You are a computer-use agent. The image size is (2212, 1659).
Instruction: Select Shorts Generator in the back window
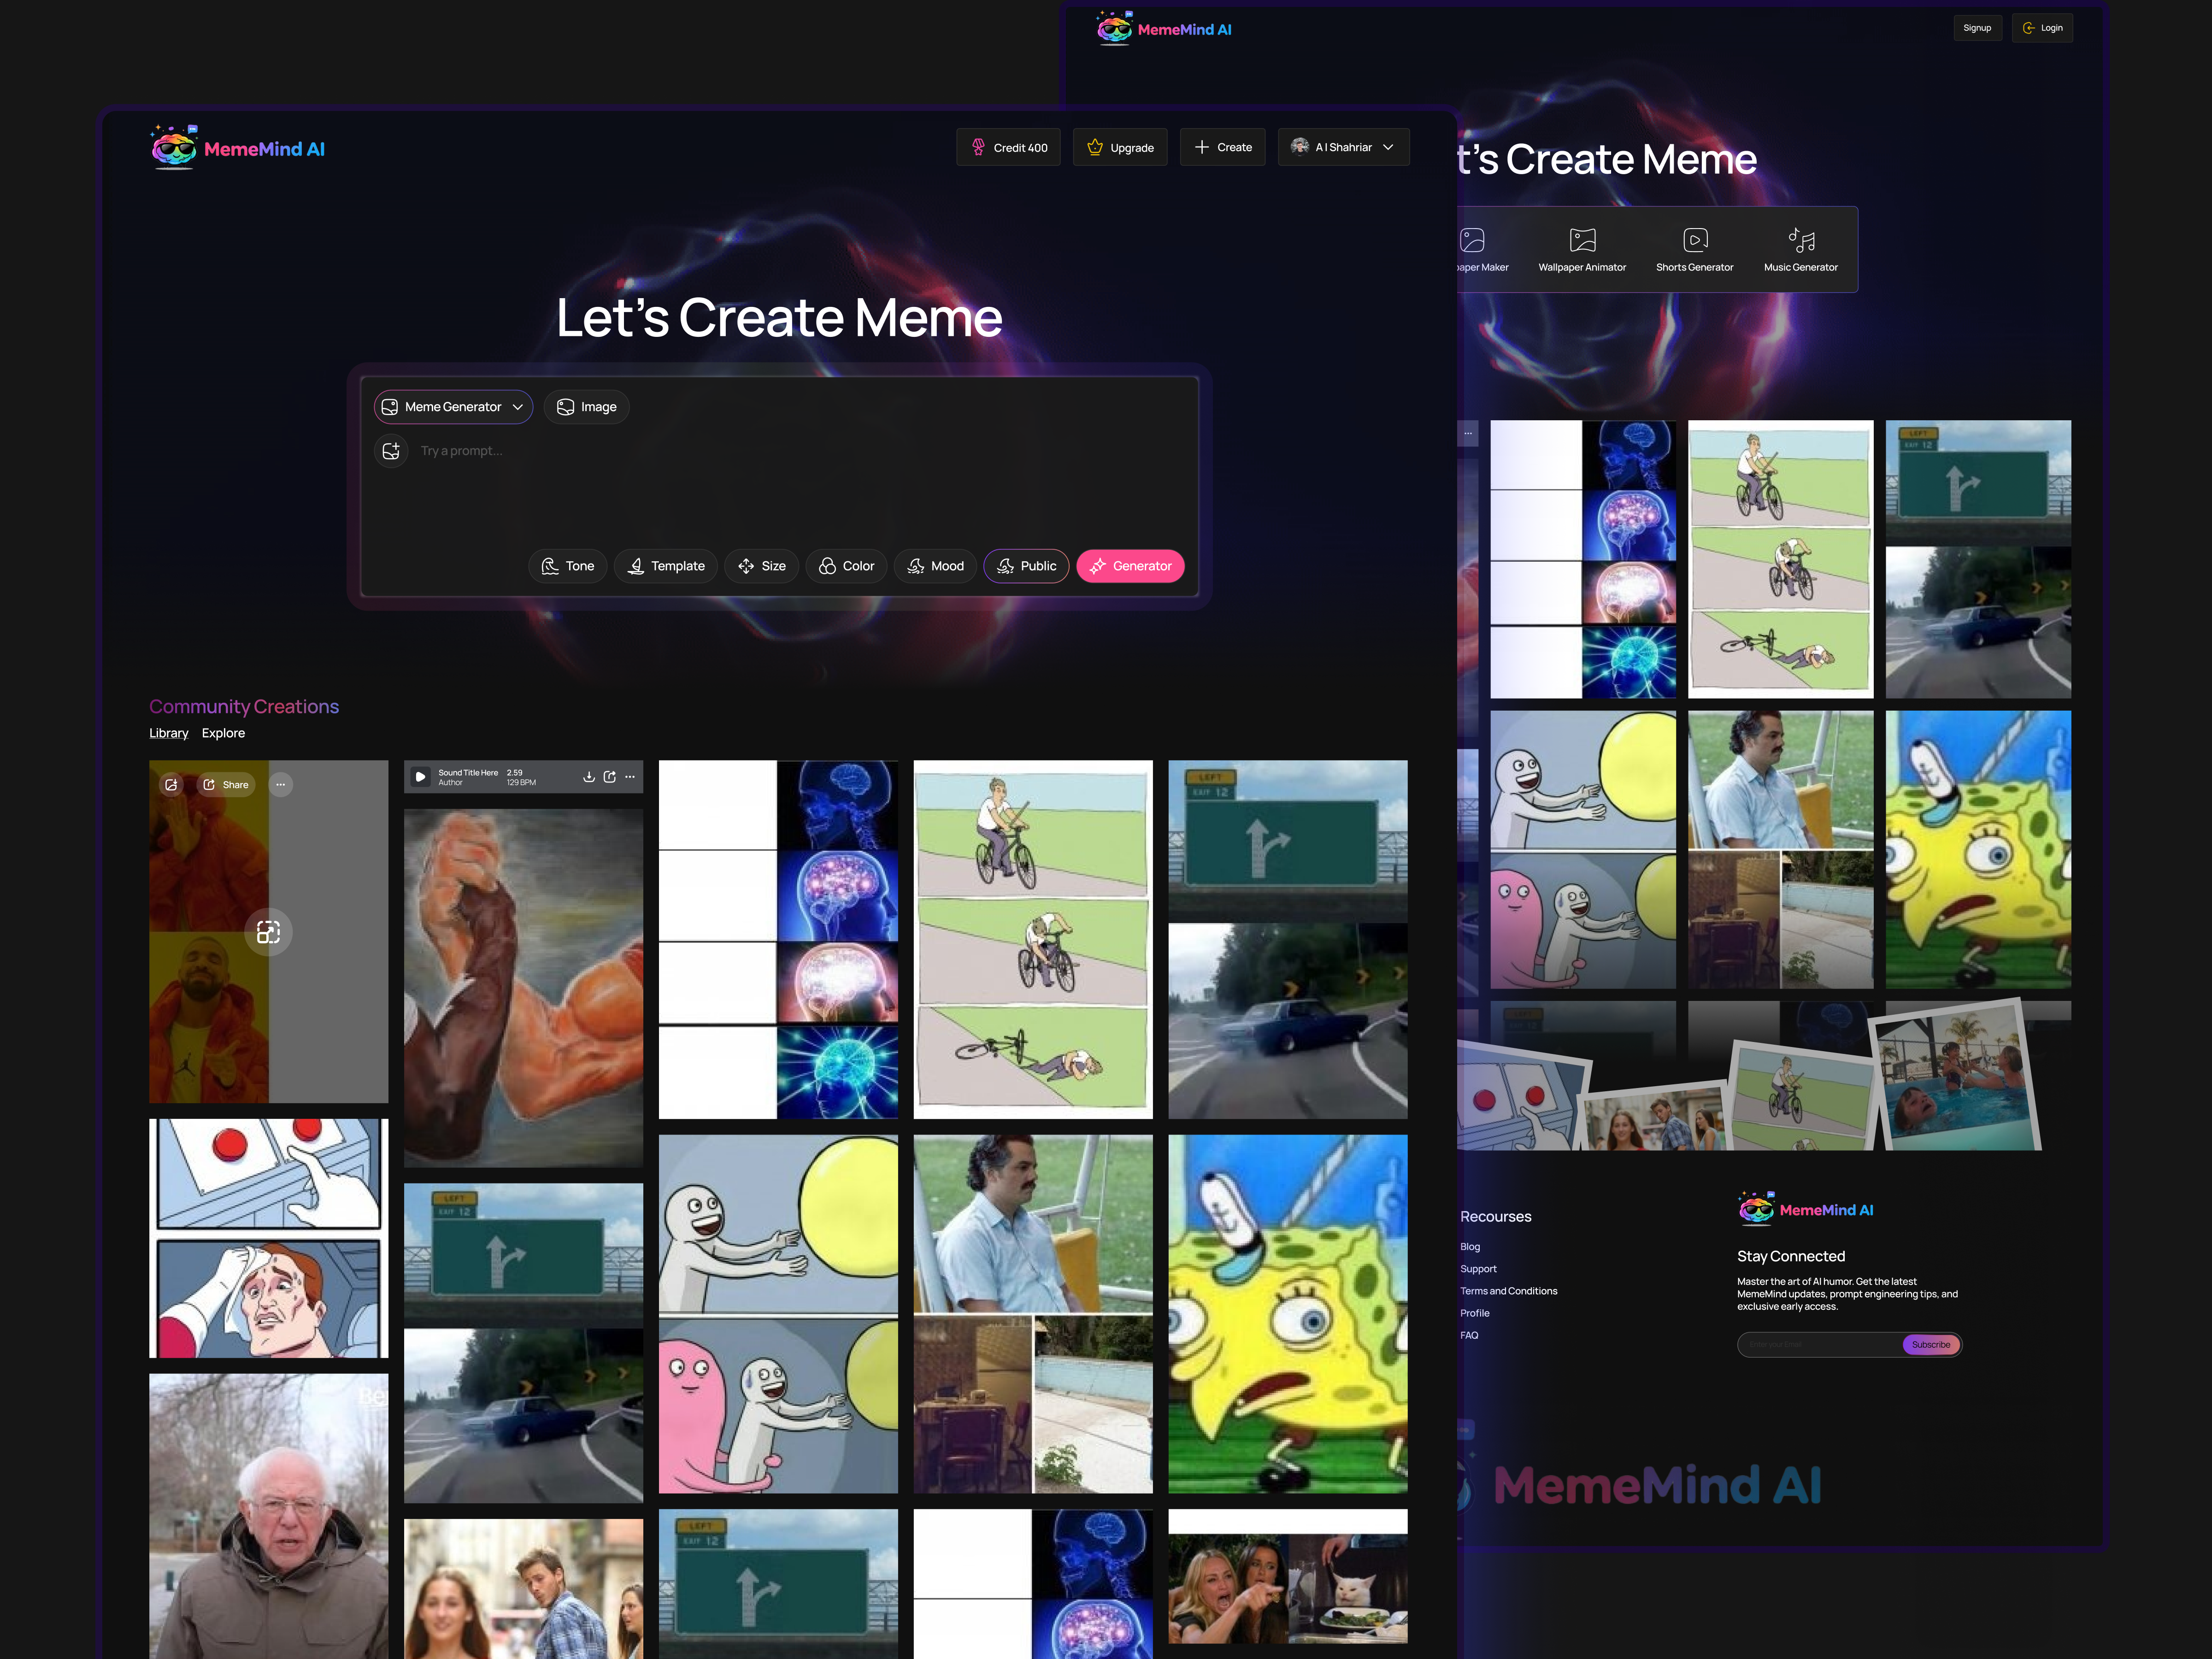1694,249
